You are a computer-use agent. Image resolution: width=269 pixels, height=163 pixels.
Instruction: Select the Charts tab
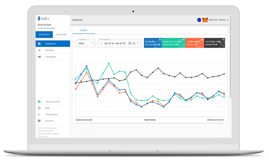[x=84, y=30]
